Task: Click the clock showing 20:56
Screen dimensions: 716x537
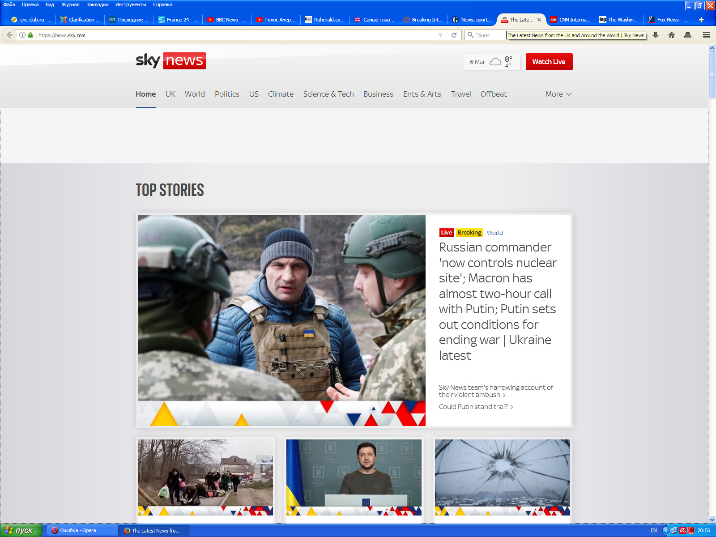Action: (x=704, y=530)
